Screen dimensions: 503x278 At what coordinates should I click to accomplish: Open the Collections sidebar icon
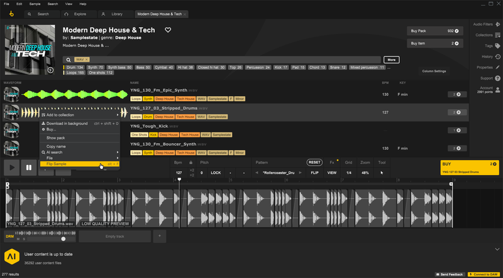tap(497, 35)
